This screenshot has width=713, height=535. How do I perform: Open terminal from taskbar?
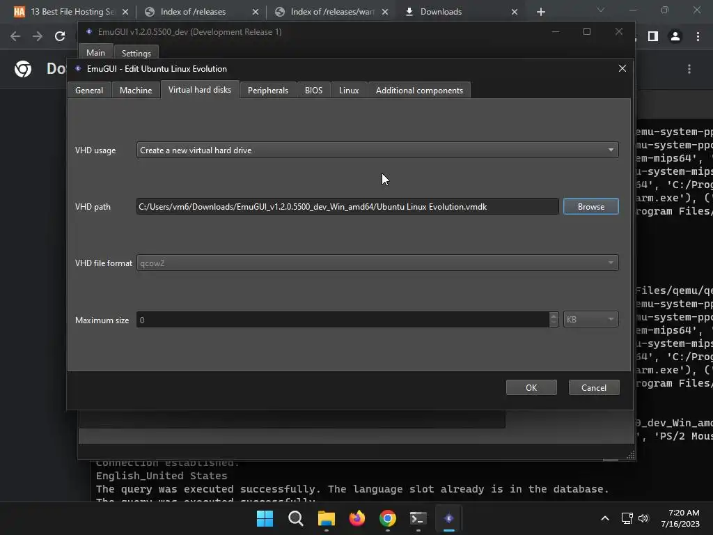[418, 518]
